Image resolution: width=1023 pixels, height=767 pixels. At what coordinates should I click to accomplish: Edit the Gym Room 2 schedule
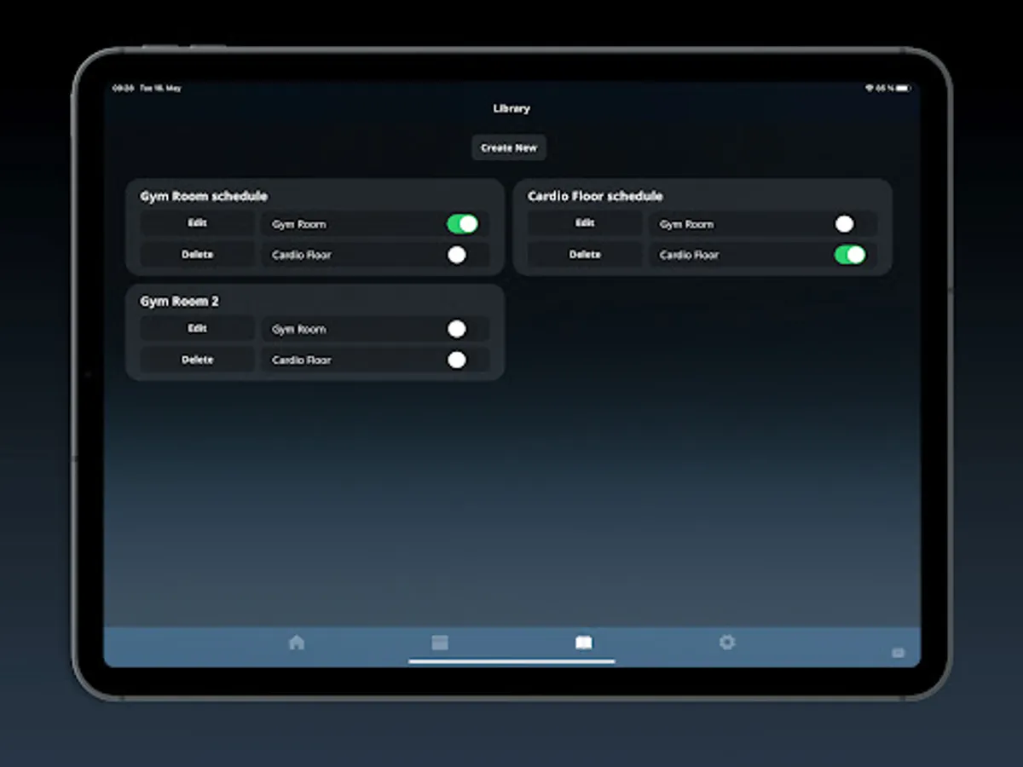197,329
